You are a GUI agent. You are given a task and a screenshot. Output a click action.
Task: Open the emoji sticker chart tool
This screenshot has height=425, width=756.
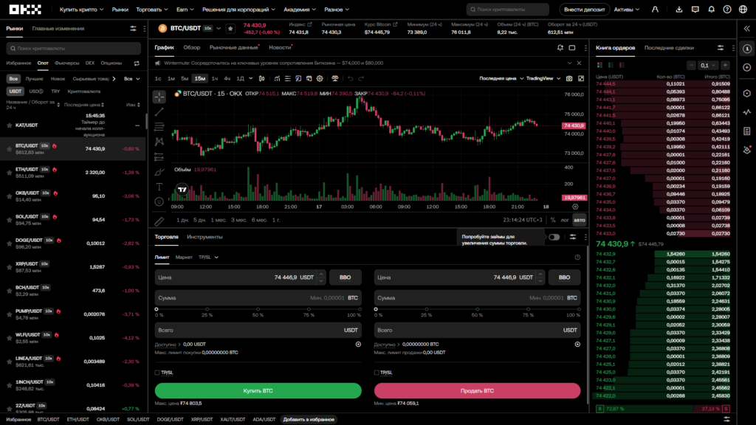[159, 202]
